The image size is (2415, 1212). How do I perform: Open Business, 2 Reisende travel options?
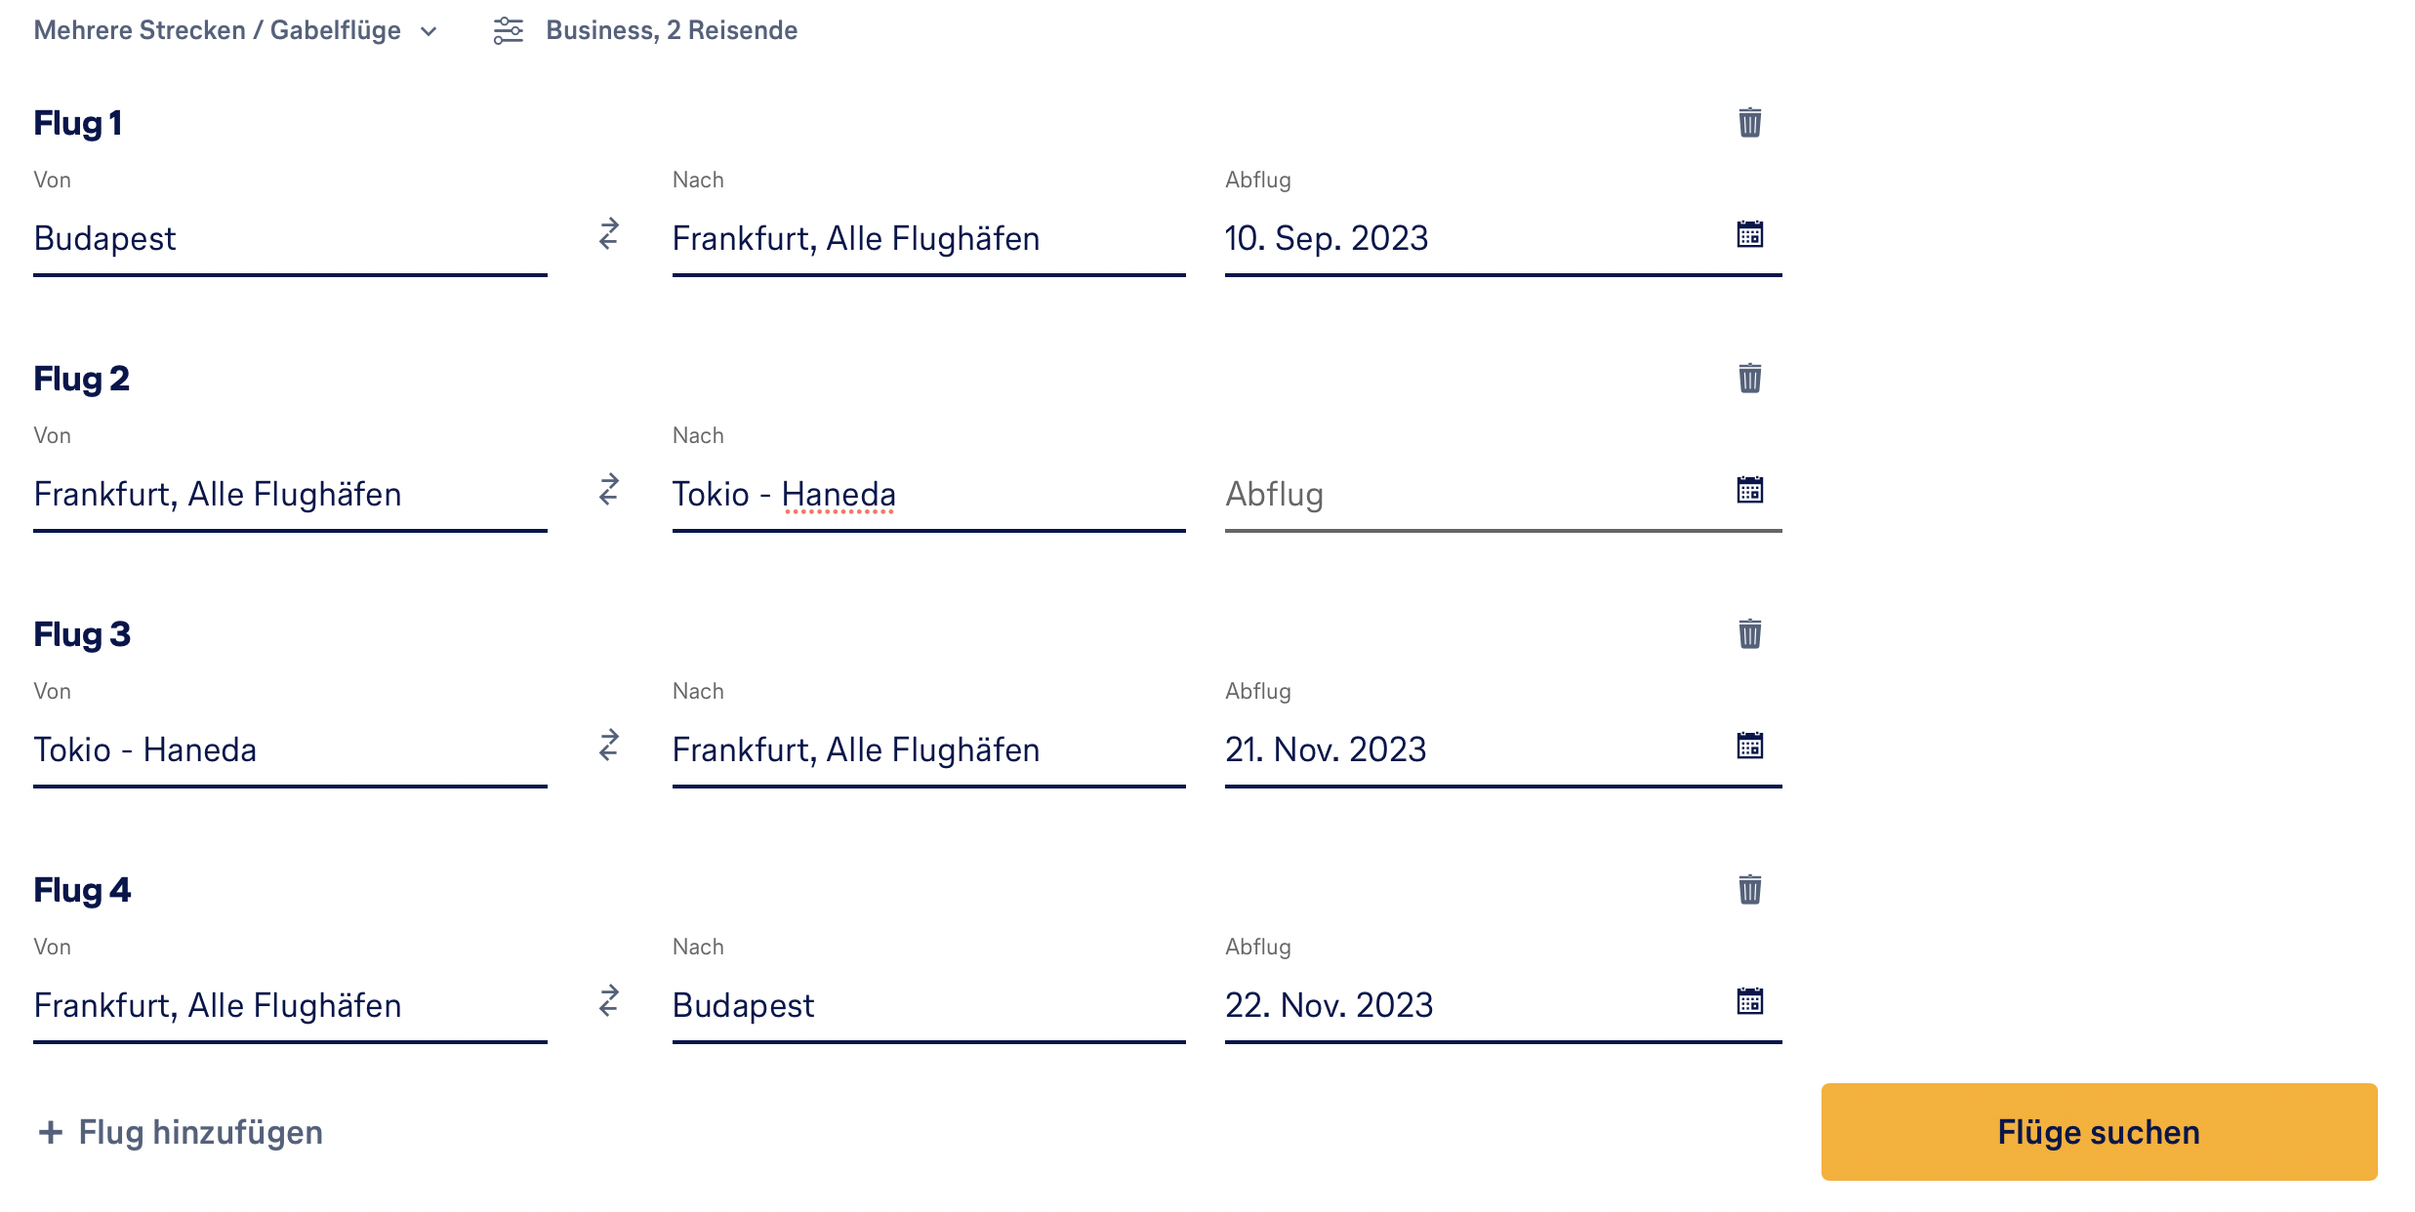pyautogui.click(x=646, y=31)
